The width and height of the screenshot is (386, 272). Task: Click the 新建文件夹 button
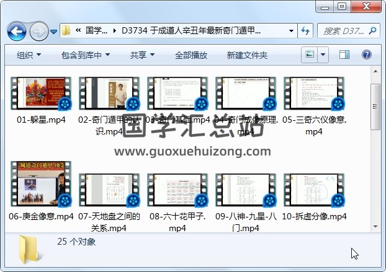(x=247, y=55)
